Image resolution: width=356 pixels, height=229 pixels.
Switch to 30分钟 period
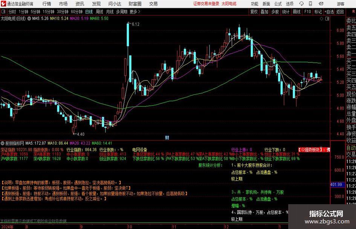tap(63, 12)
